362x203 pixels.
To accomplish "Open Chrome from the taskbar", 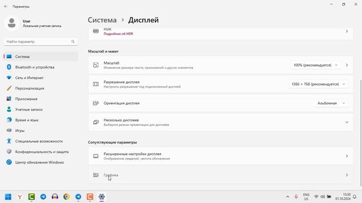I will tap(67, 197).
